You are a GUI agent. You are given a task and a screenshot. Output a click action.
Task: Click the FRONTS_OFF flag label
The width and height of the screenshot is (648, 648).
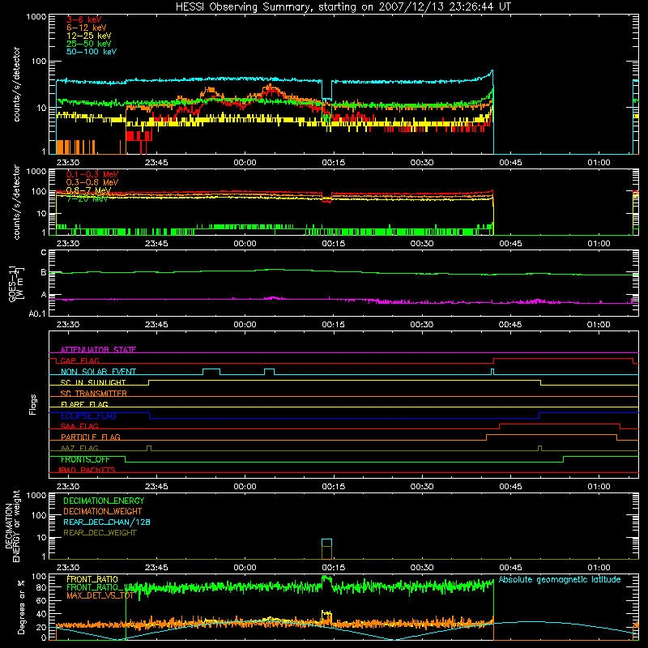tap(85, 459)
